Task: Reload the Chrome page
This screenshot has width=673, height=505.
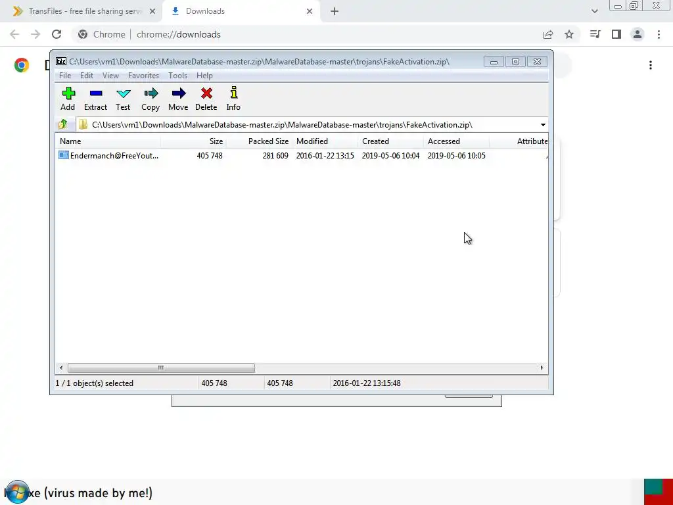Action: coord(57,34)
